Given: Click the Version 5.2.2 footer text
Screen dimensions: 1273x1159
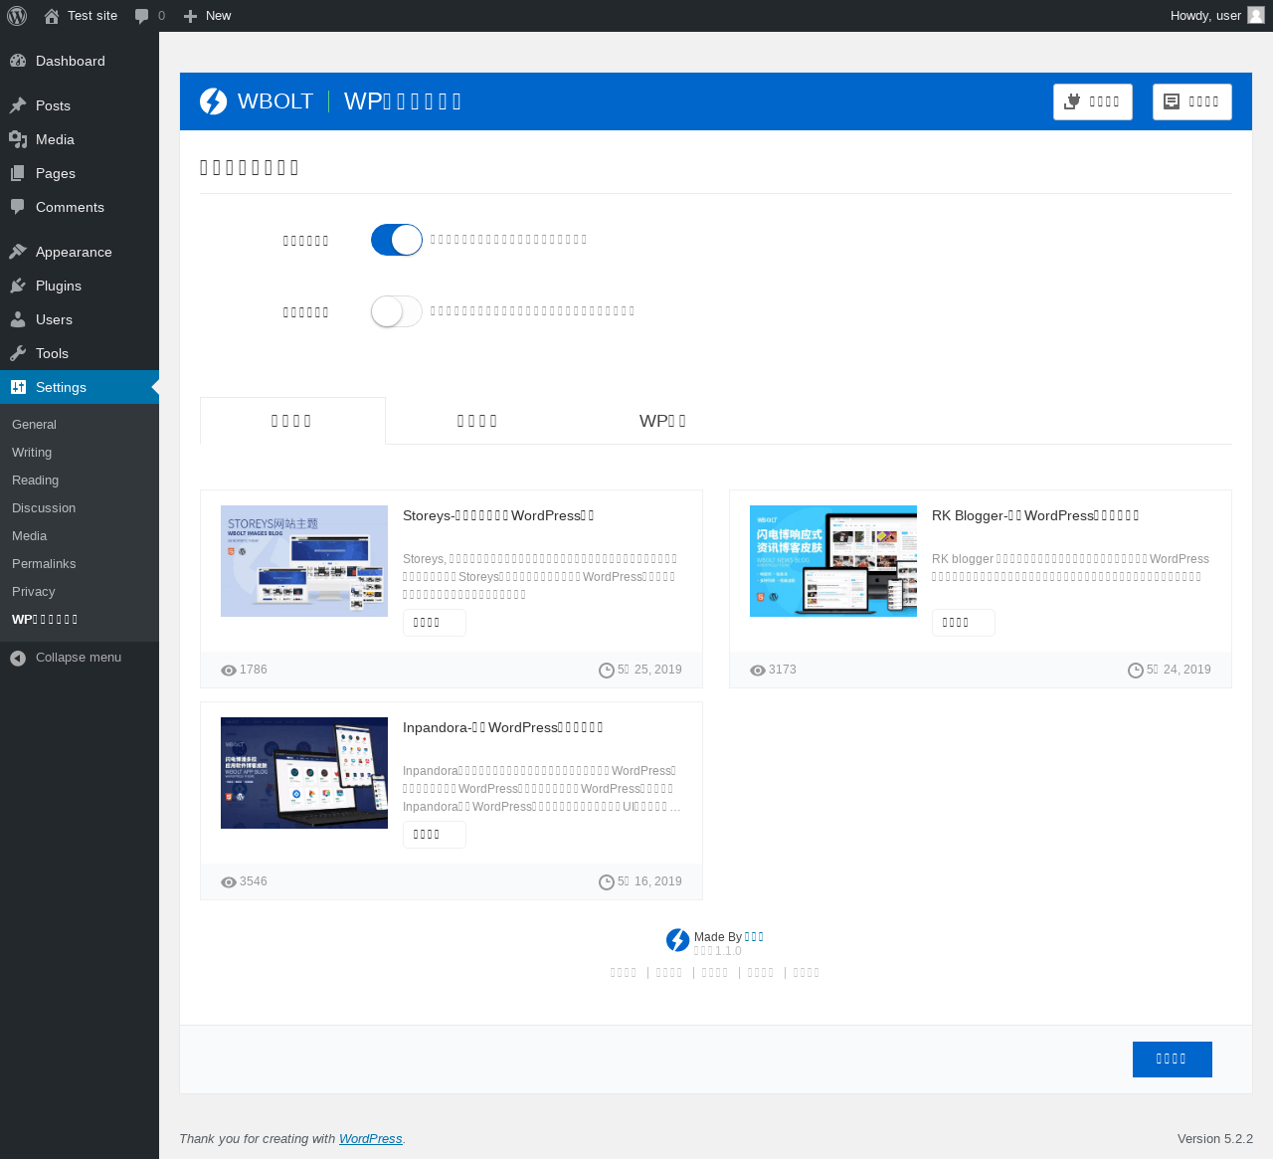Looking at the screenshot, I should coord(1215,1139).
